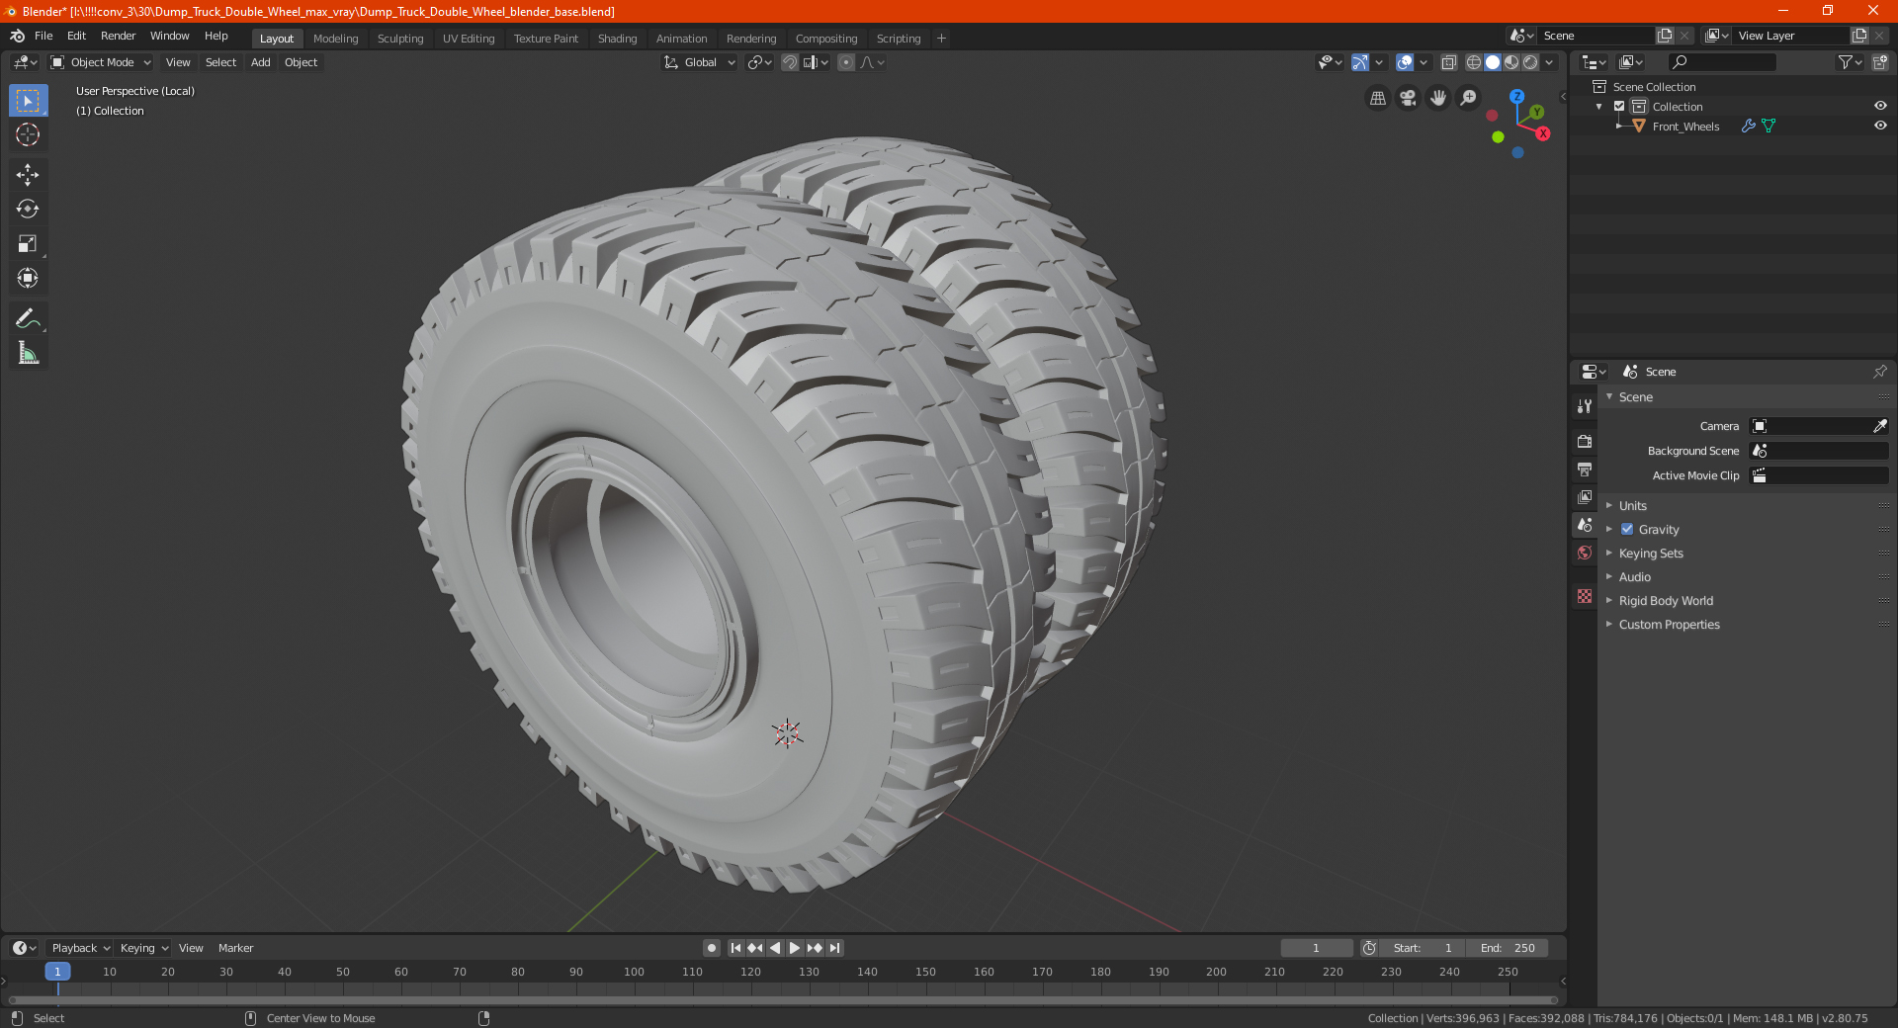The width and height of the screenshot is (1898, 1028).
Task: Click the play reverse button
Action: pyautogui.click(x=775, y=948)
